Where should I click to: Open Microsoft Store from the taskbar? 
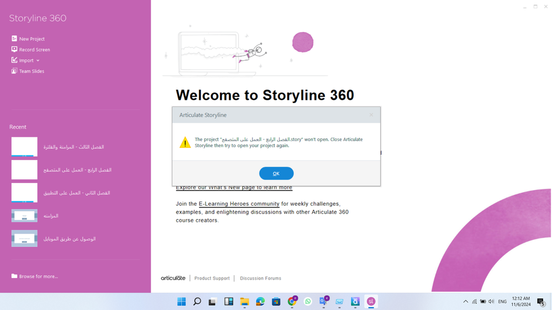276,301
